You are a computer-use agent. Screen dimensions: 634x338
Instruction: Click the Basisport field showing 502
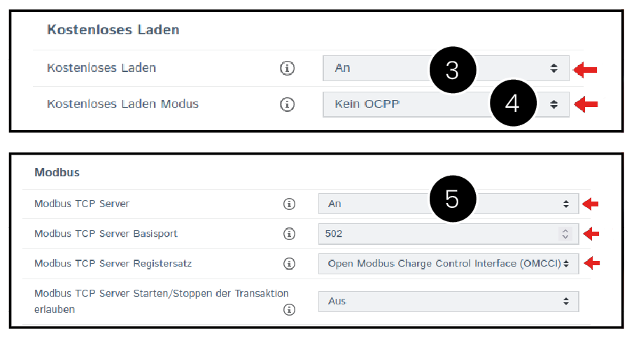(434, 234)
